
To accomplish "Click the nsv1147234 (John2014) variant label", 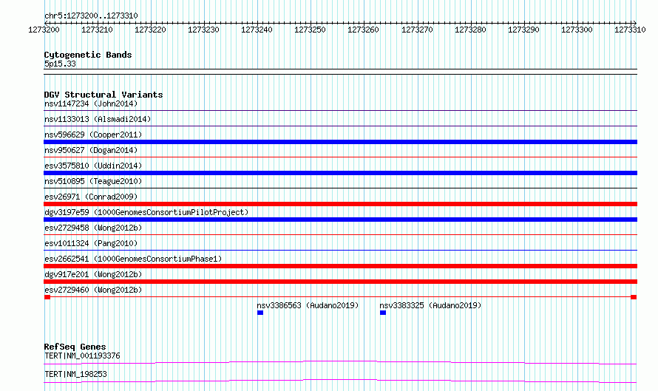I will coord(91,103).
